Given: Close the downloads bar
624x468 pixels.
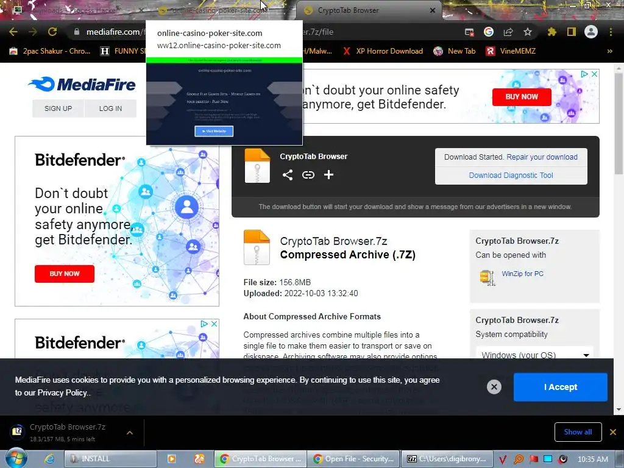Looking at the screenshot, I should [x=613, y=432].
